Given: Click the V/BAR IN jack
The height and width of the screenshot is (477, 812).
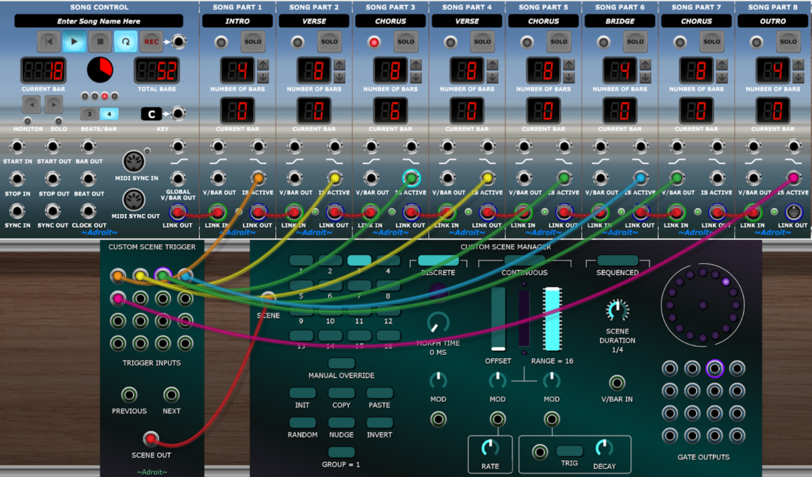Looking at the screenshot, I should pos(617,382).
